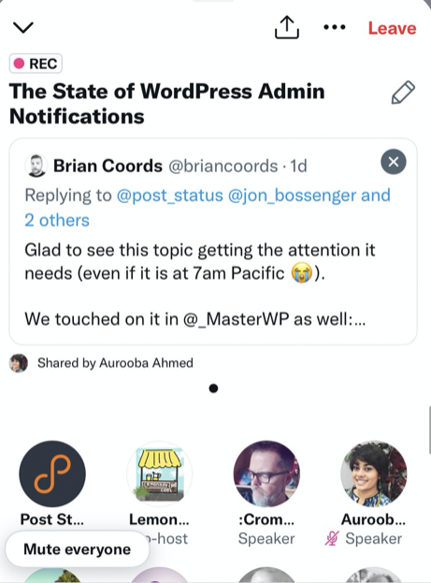
Task: Open the Aurooba speaker avatar
Action: click(x=373, y=474)
